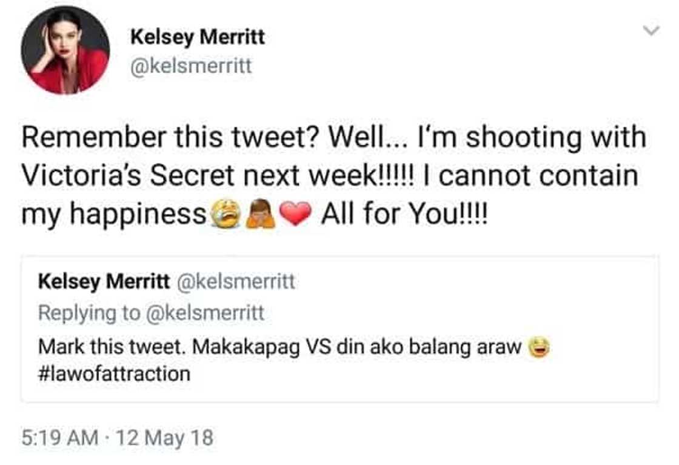This screenshot has width=679, height=465.
Task: Expand the quoted tweet card
Action: pos(339,330)
